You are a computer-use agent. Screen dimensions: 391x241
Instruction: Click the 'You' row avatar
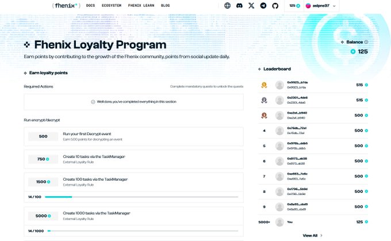click(x=279, y=222)
